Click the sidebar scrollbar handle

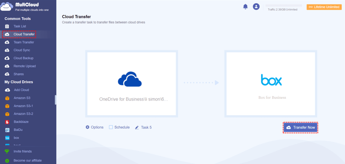point(55,100)
